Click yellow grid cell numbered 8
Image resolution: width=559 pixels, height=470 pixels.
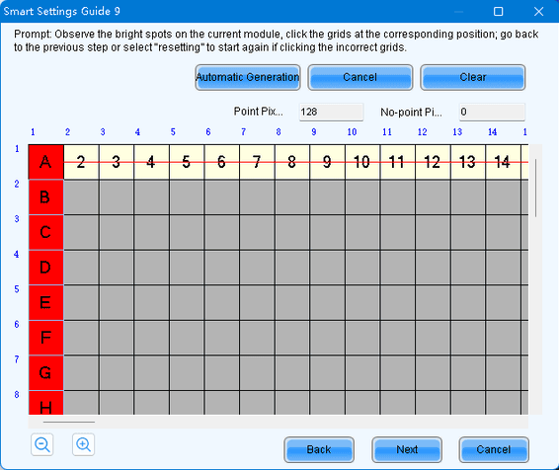[x=292, y=162]
